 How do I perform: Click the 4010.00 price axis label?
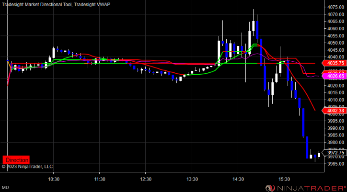tap(335, 100)
